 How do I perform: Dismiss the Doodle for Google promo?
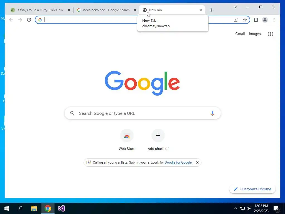[x=197, y=162]
